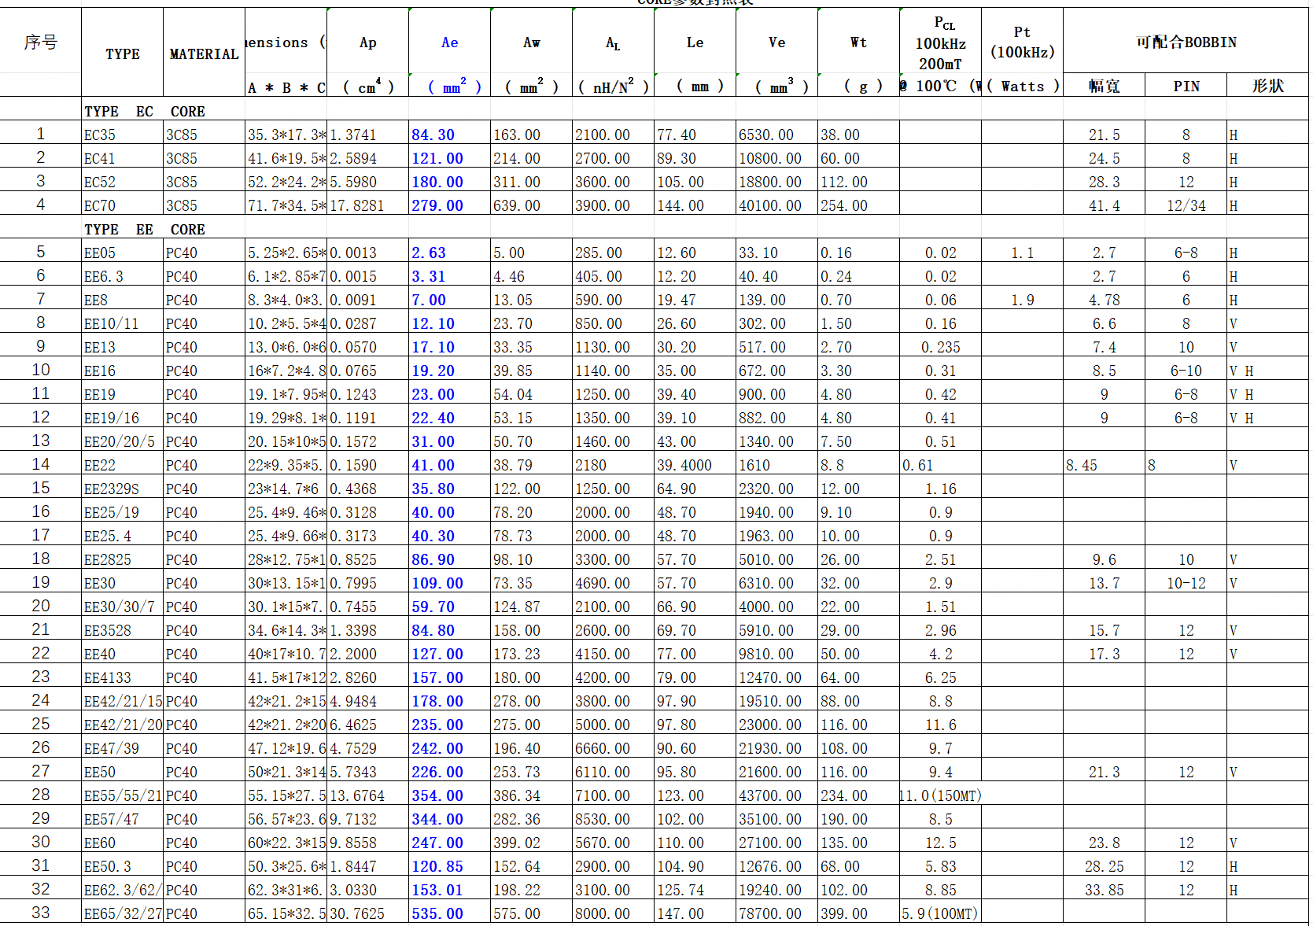Click Ae value '153.01' for EE62.3/62
This screenshot has height=926, width=1313.
click(449, 890)
